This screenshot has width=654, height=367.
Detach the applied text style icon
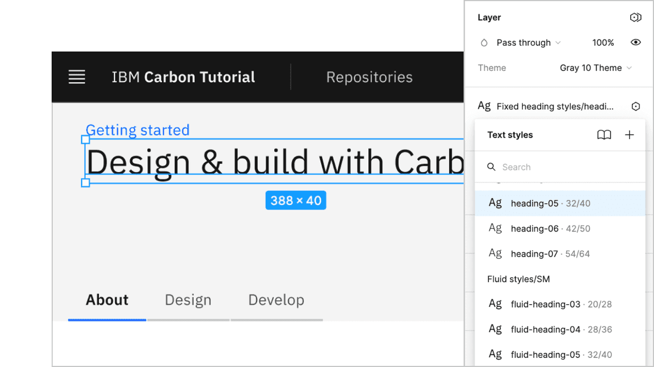[x=635, y=106]
